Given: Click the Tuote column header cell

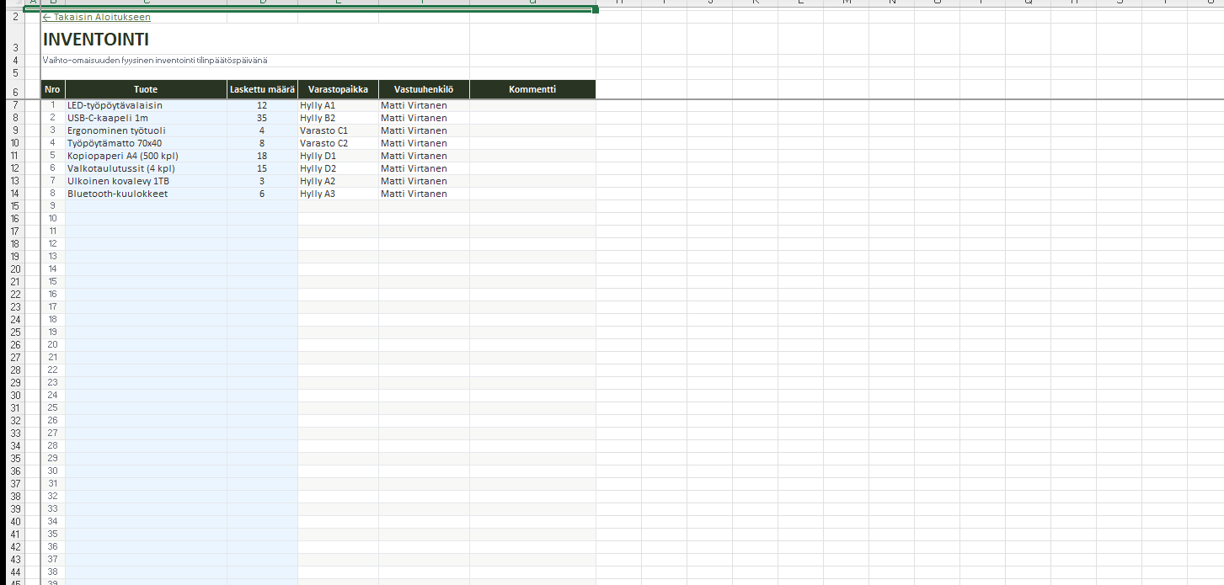Looking at the screenshot, I should [146, 89].
